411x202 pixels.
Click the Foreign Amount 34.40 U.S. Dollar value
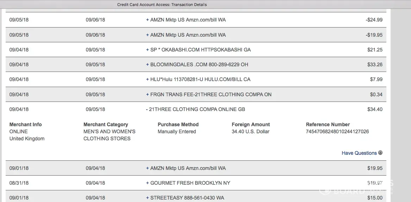click(250, 132)
